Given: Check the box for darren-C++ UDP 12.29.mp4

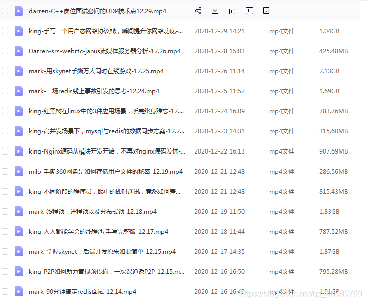Looking at the screenshot, I should click(x=5, y=11).
